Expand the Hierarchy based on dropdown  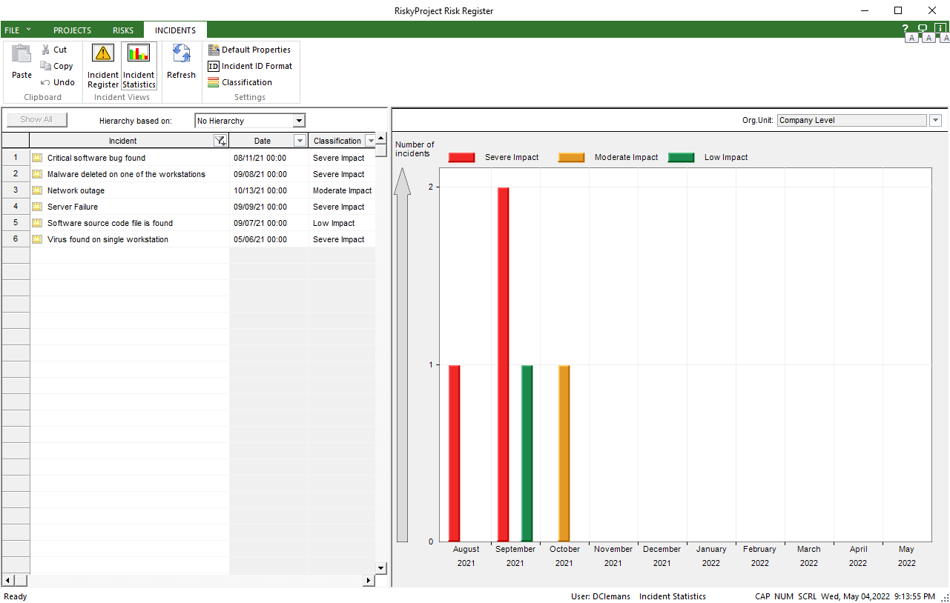(x=298, y=121)
